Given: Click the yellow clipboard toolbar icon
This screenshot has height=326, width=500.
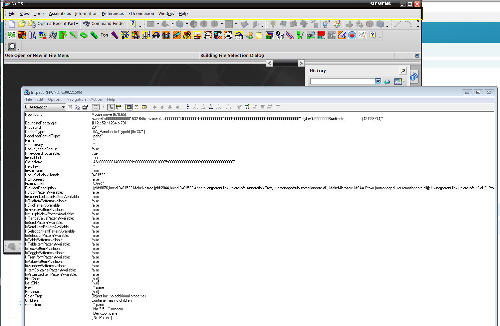Looking at the screenshot, I should pyautogui.click(x=259, y=35).
